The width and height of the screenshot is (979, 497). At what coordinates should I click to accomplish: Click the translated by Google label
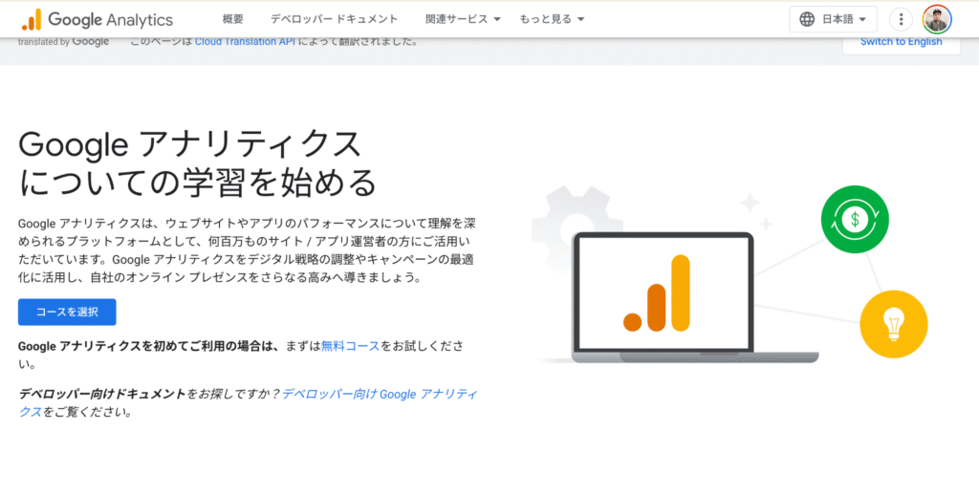point(63,42)
